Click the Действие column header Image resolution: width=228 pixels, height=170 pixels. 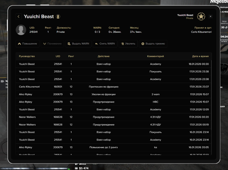pyautogui.click(x=104, y=57)
